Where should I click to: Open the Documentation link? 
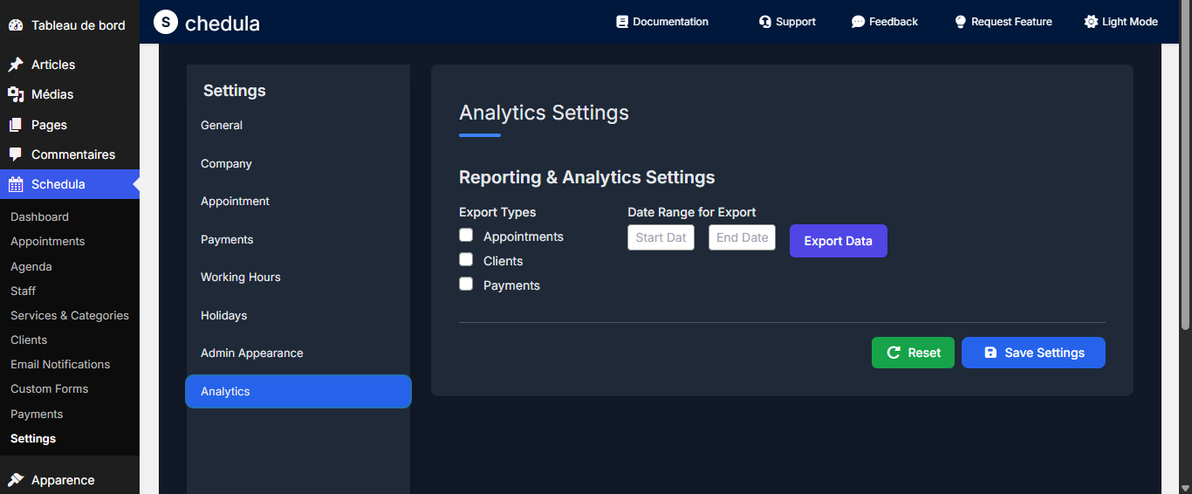pyautogui.click(x=662, y=22)
